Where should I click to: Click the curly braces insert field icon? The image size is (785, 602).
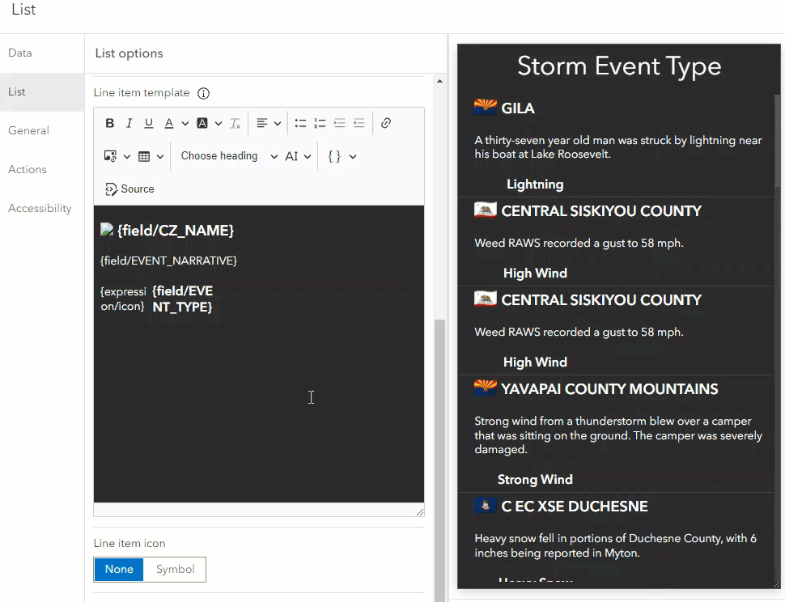(x=334, y=156)
